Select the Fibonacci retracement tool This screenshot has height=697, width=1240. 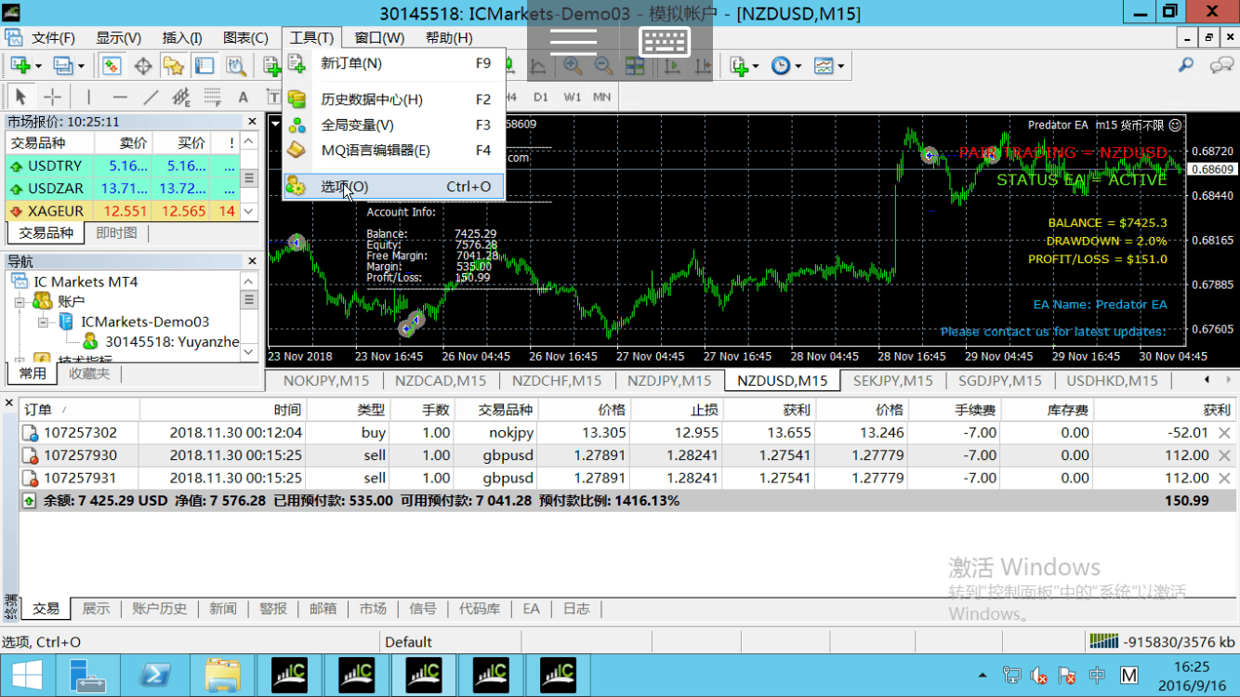pyautogui.click(x=213, y=97)
